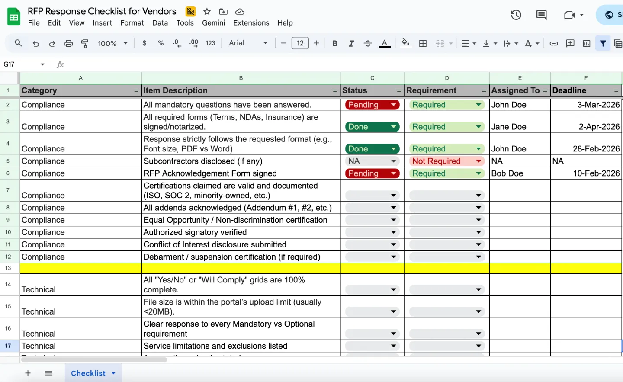Search the menus with magnifier icon
Screen dimensions: 623x382
pos(18,43)
